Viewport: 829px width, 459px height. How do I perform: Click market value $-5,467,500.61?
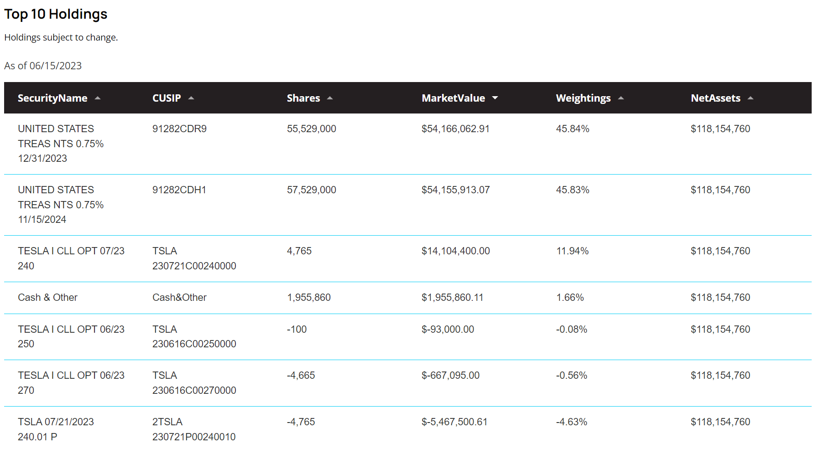point(454,422)
